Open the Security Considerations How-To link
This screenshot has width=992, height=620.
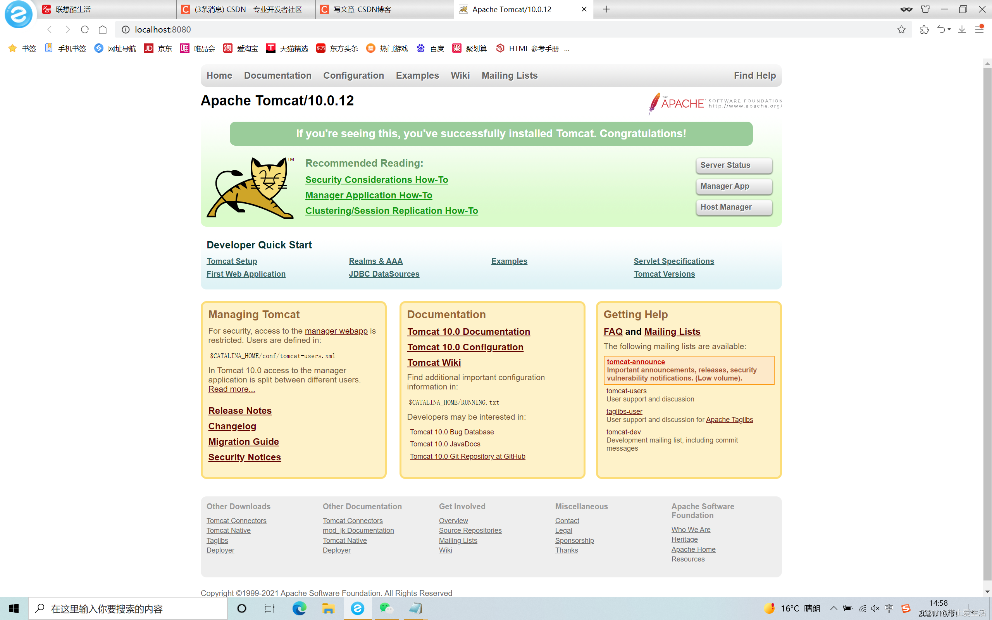click(x=376, y=179)
